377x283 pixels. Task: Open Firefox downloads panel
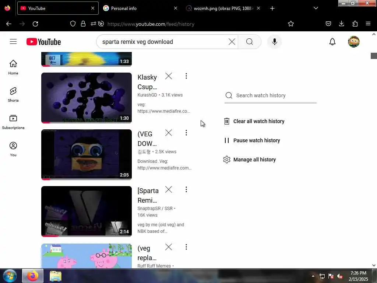pyautogui.click(x=341, y=24)
